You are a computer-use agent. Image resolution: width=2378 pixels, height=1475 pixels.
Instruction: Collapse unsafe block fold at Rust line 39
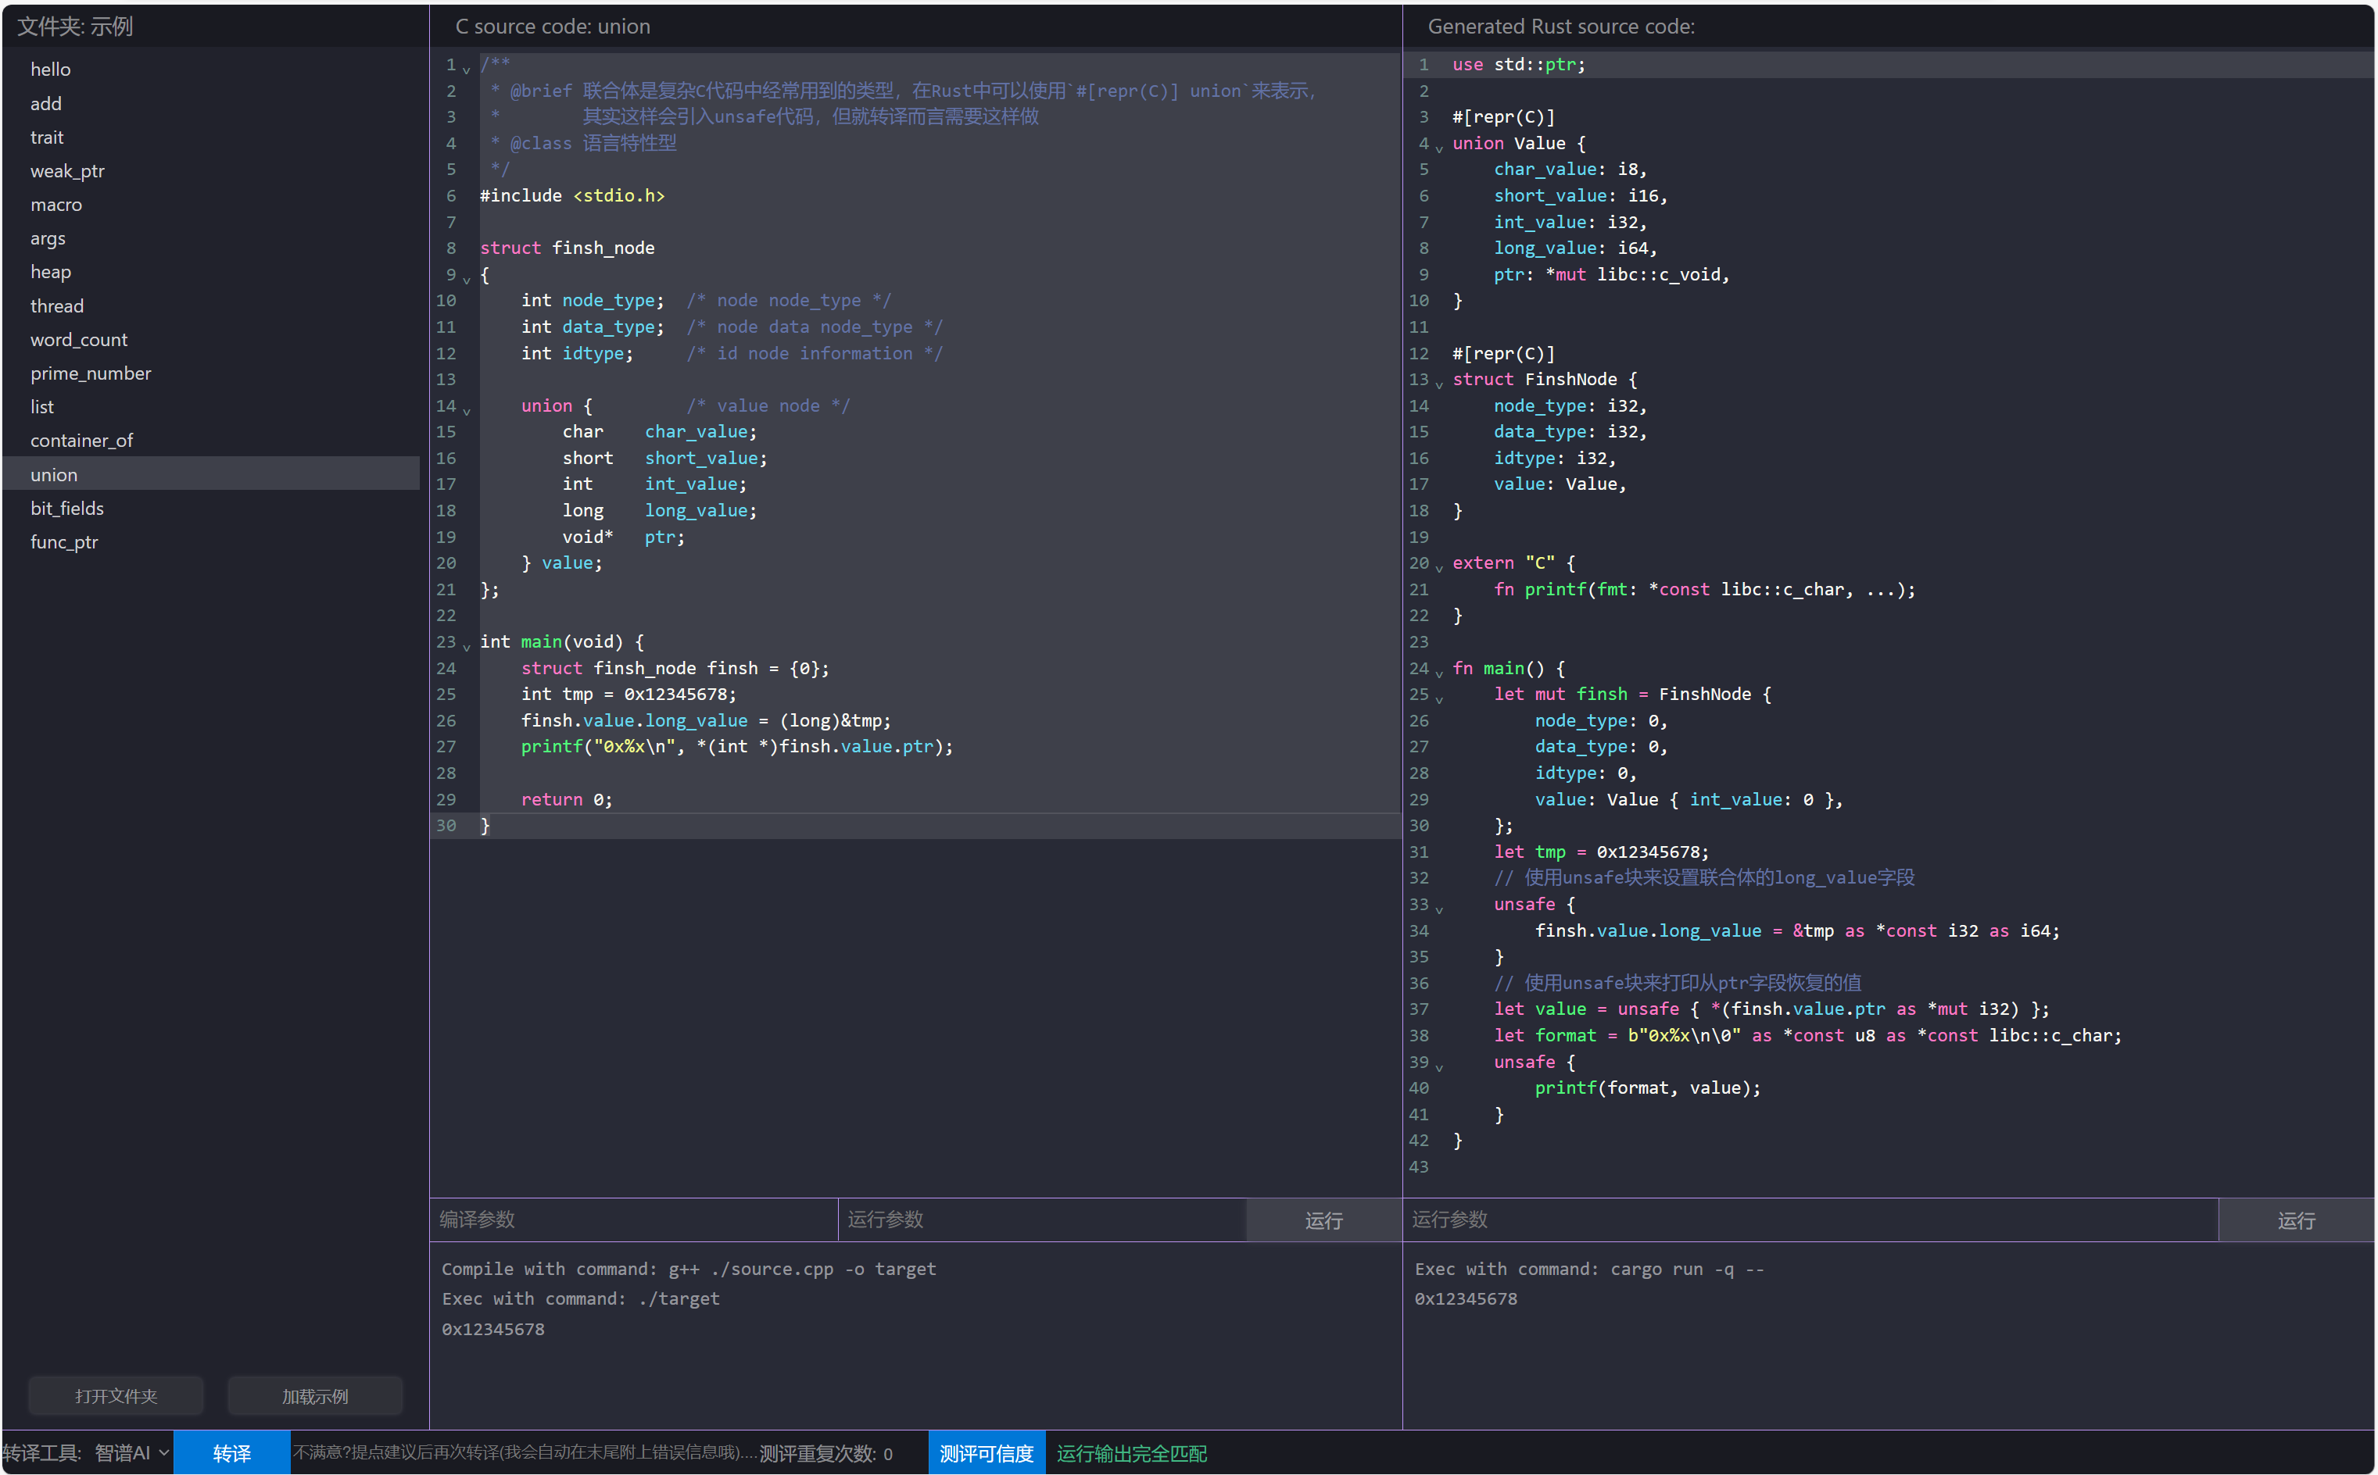click(1439, 1067)
